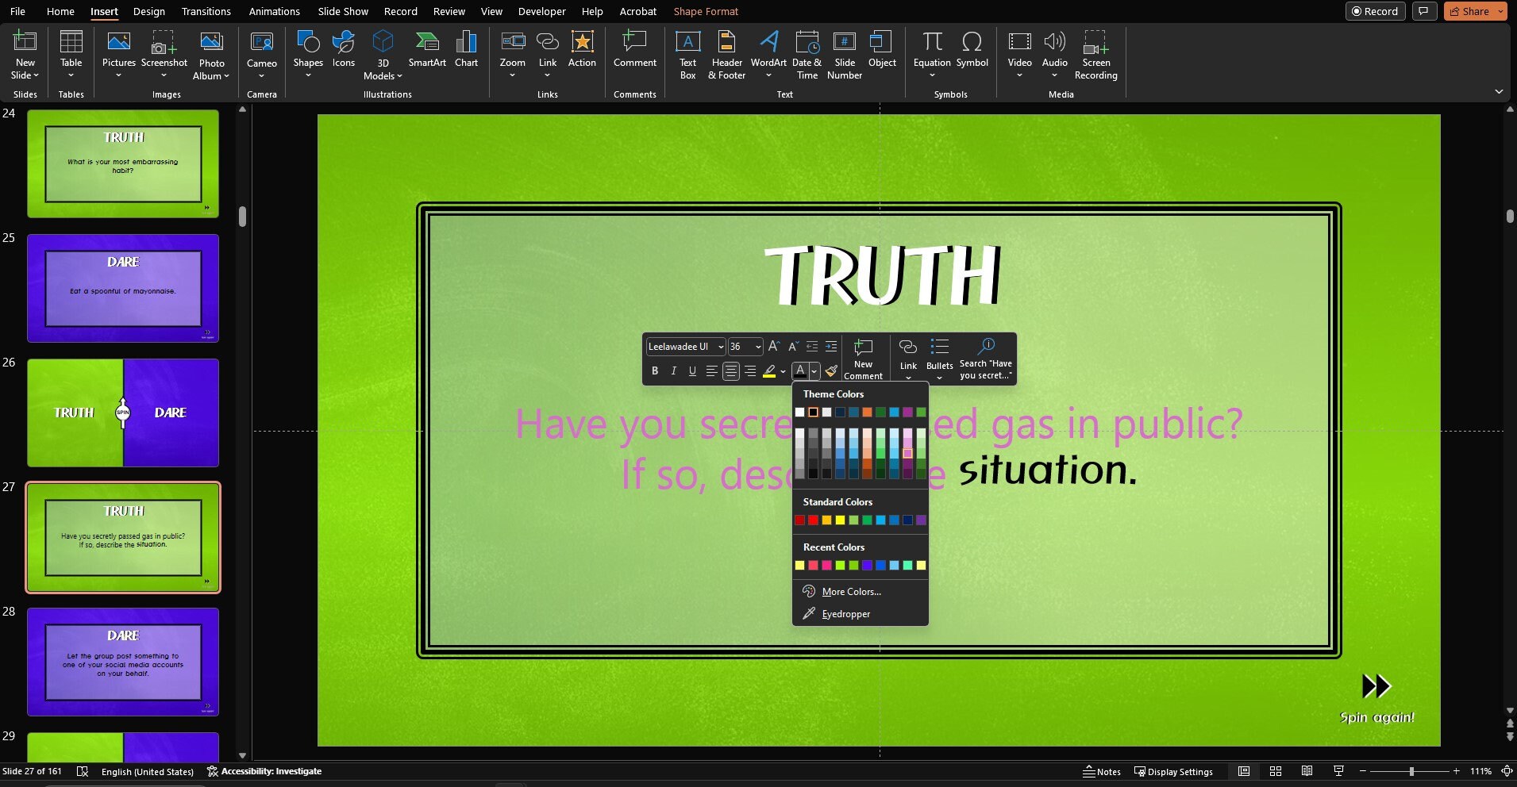The image size is (1517, 787).
Task: Toggle bold in the mini toolbar
Action: 654,370
